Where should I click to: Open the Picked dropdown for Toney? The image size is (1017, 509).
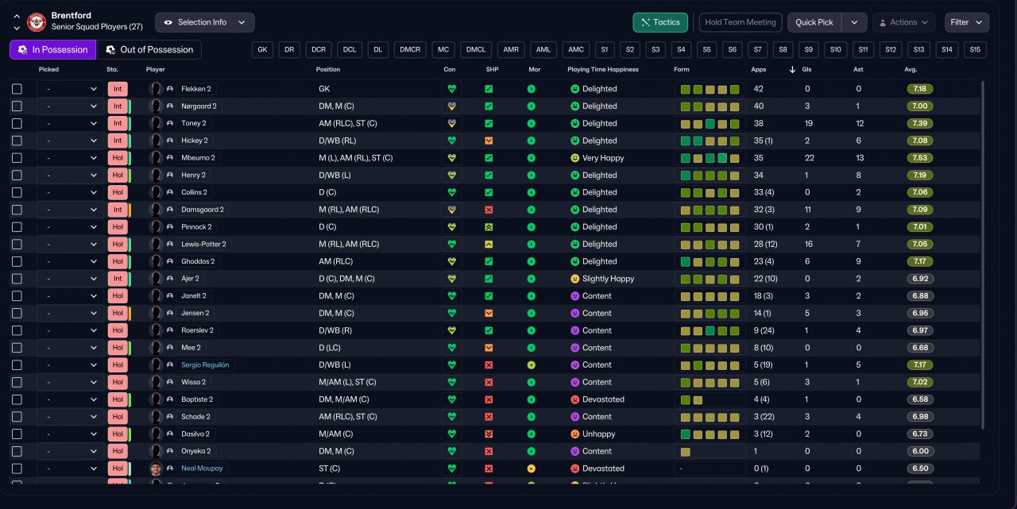point(71,124)
